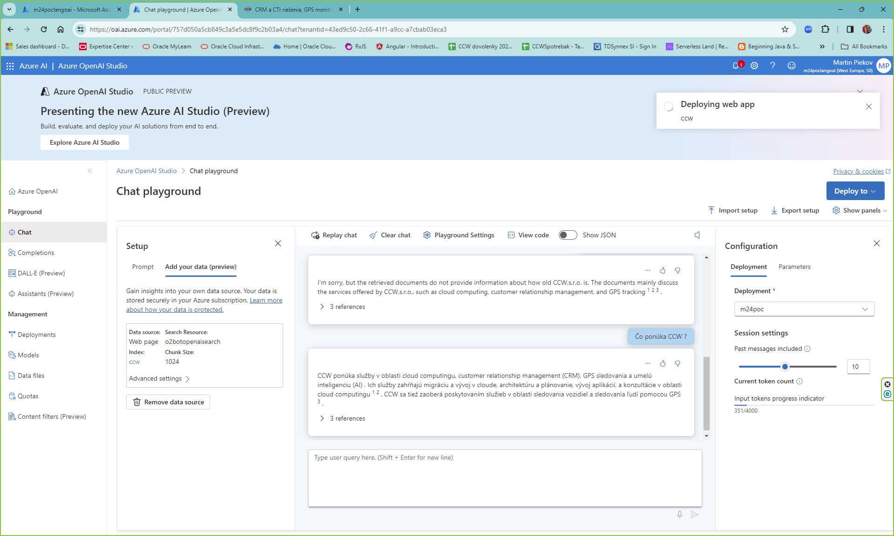Switch to the Prompt tab in Setup
The width and height of the screenshot is (894, 536).
click(142, 267)
